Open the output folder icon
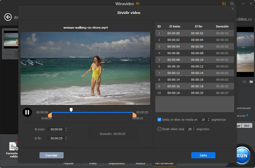The width and height of the screenshot is (255, 168). (251, 82)
